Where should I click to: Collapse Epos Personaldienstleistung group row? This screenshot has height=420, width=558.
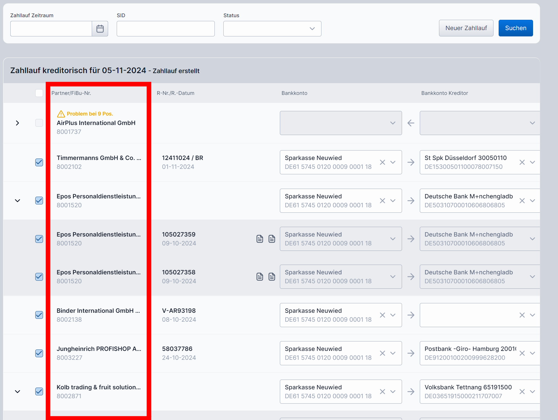[17, 201]
